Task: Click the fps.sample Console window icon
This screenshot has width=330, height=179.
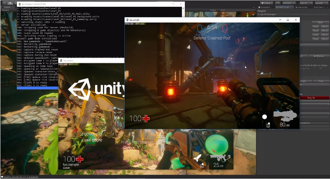Action: (20, 4)
